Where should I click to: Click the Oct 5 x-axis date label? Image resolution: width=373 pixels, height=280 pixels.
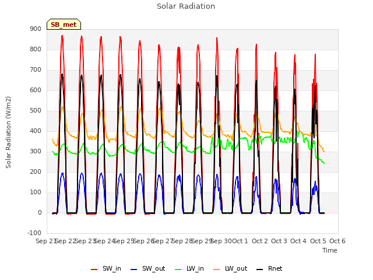click(x=318, y=241)
